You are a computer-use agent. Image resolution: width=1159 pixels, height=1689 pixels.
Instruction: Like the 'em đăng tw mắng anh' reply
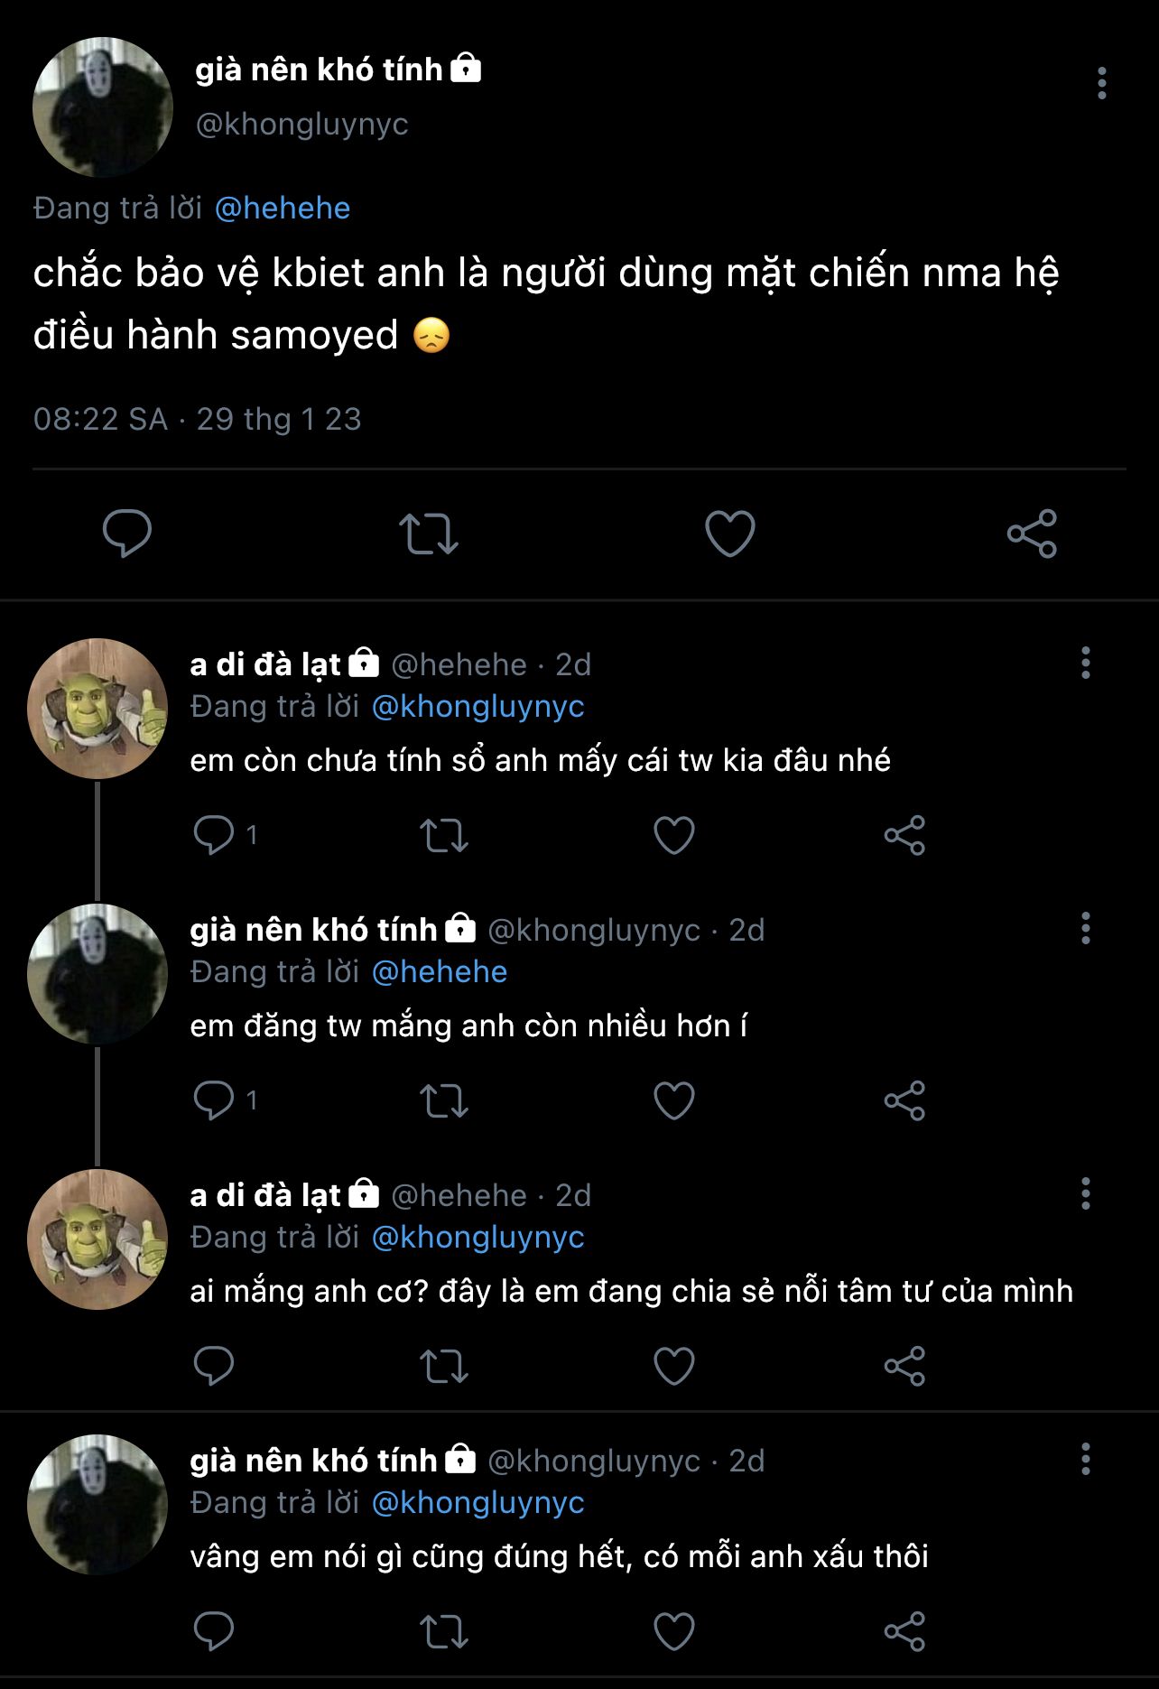tap(673, 1100)
